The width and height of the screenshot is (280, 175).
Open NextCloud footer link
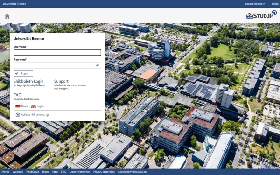coord(33,172)
